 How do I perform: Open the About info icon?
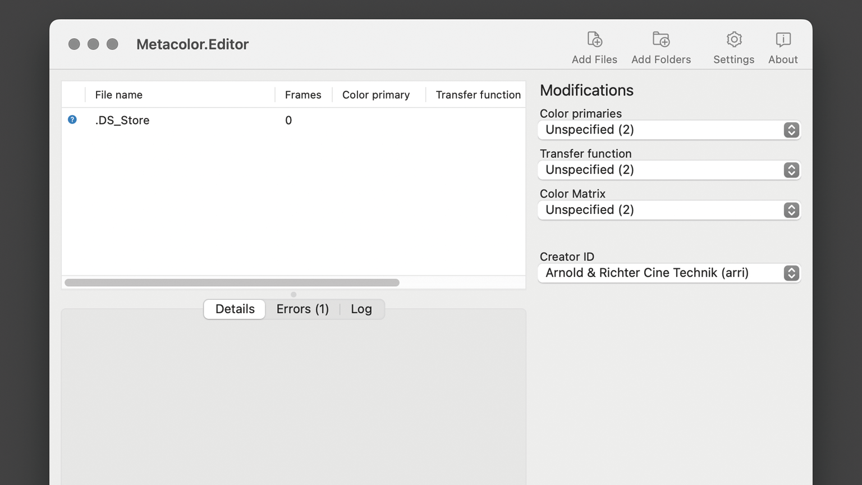pyautogui.click(x=783, y=40)
